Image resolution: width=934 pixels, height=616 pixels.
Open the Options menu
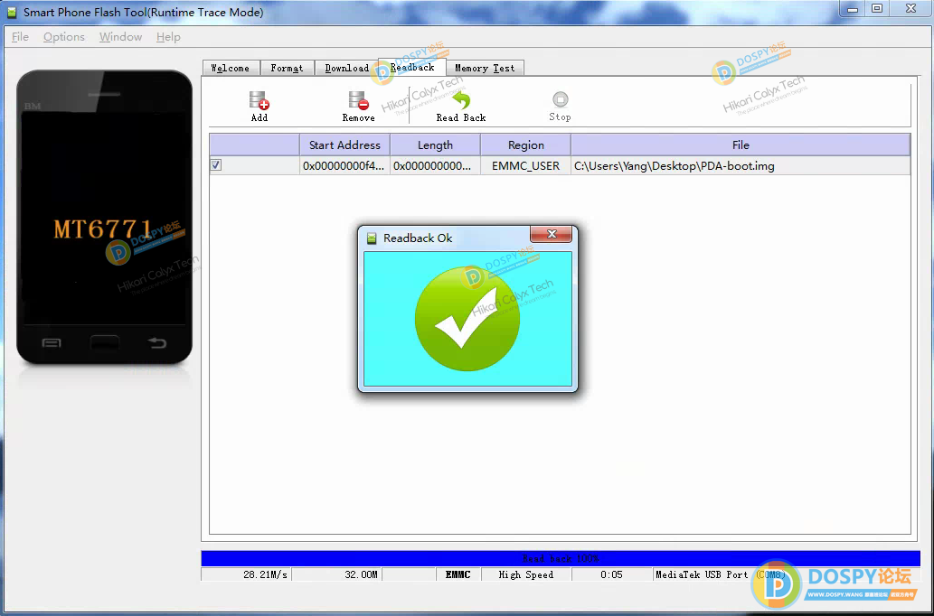pyautogui.click(x=64, y=37)
